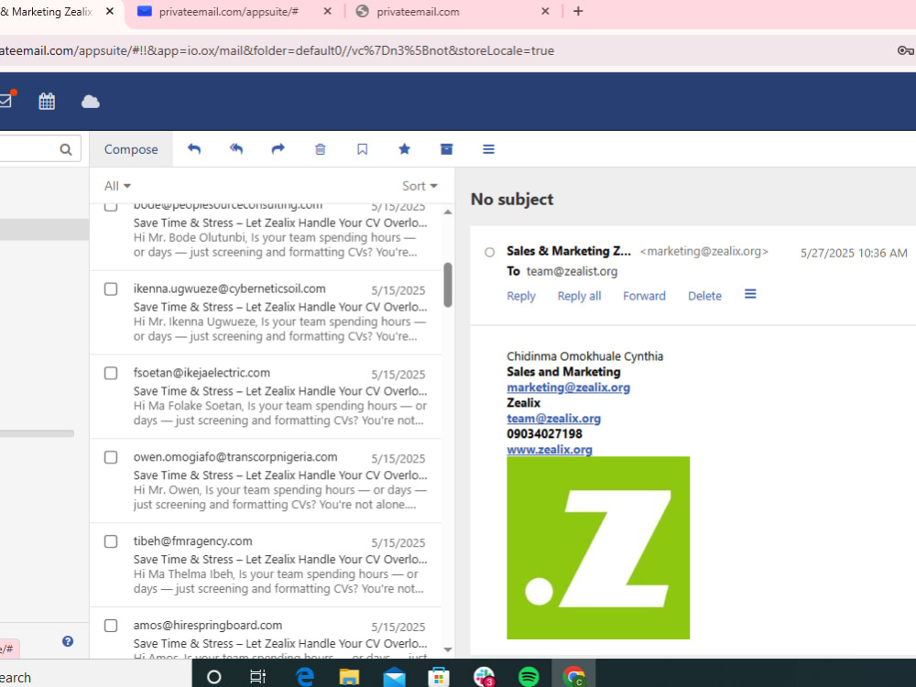Open email from fsoetan@ikejaelectric.com

[266, 396]
